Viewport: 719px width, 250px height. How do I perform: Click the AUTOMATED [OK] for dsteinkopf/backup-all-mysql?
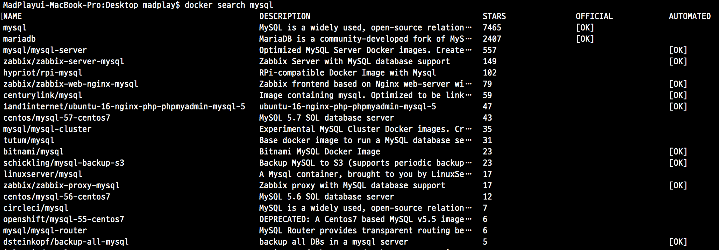(678, 242)
